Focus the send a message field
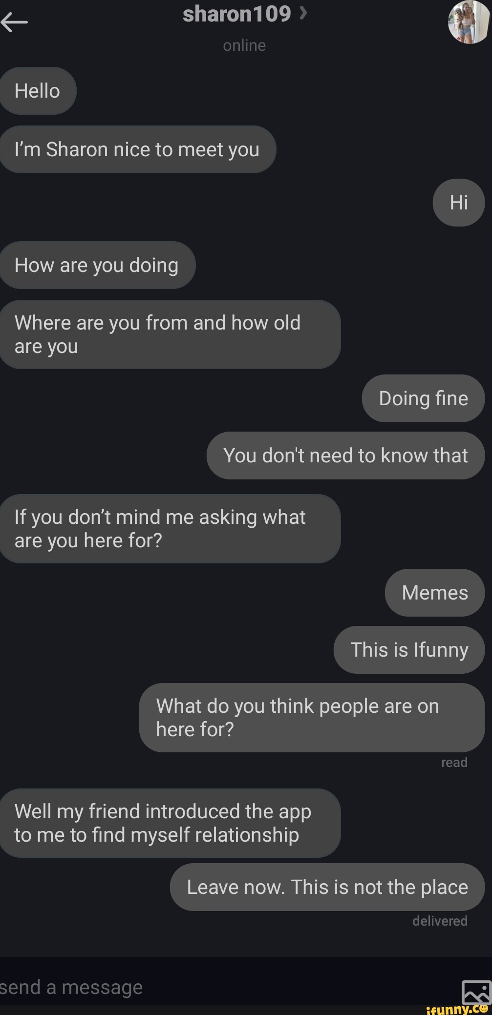The width and height of the screenshot is (492, 1015). 220,987
